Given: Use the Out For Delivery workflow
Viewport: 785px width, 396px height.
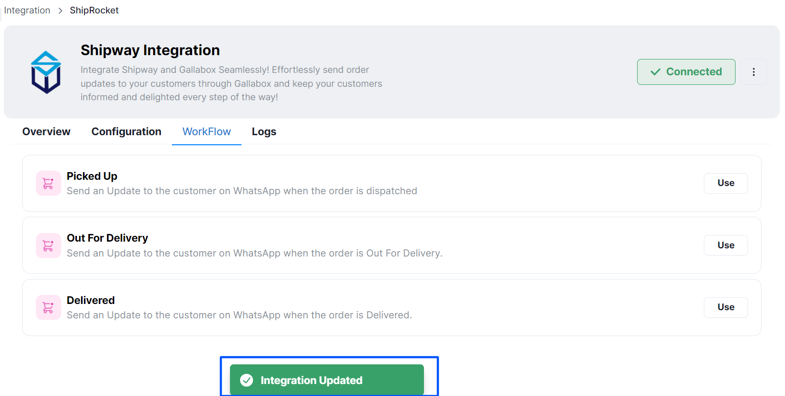Looking at the screenshot, I should (726, 245).
